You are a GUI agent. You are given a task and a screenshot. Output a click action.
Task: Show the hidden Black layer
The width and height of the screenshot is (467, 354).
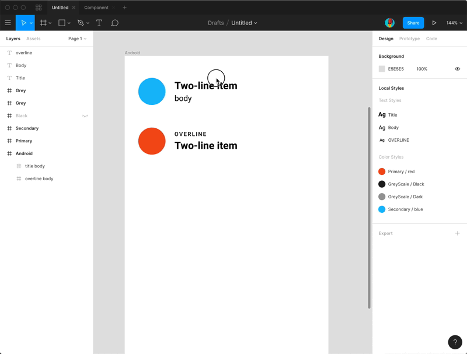tap(85, 115)
